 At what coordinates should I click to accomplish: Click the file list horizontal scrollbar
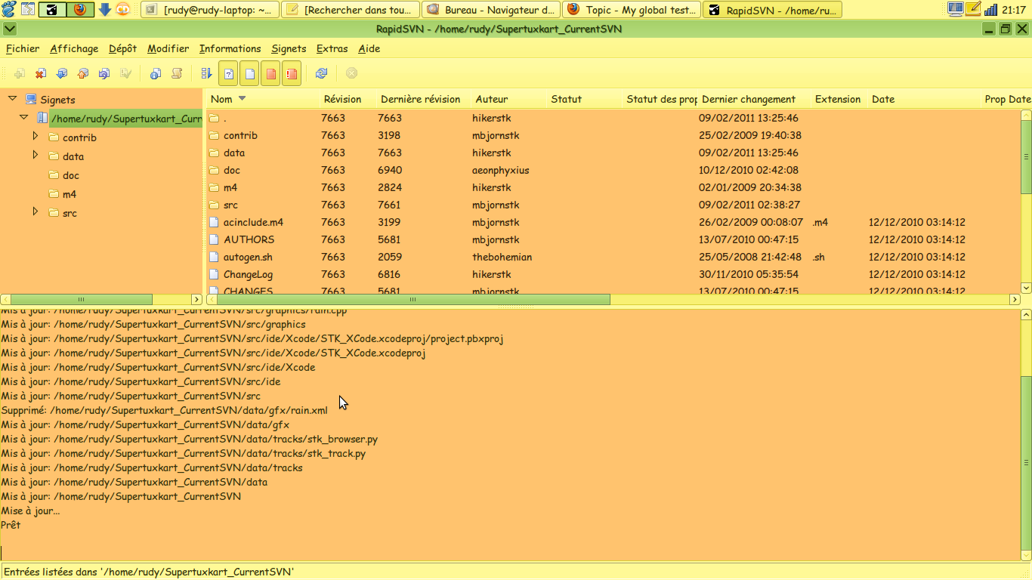[x=412, y=300]
